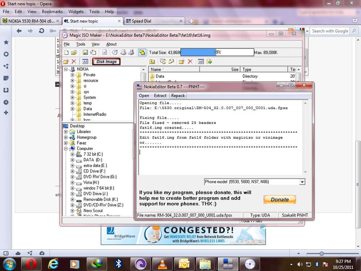Open Magic ISO About menu

112,44
